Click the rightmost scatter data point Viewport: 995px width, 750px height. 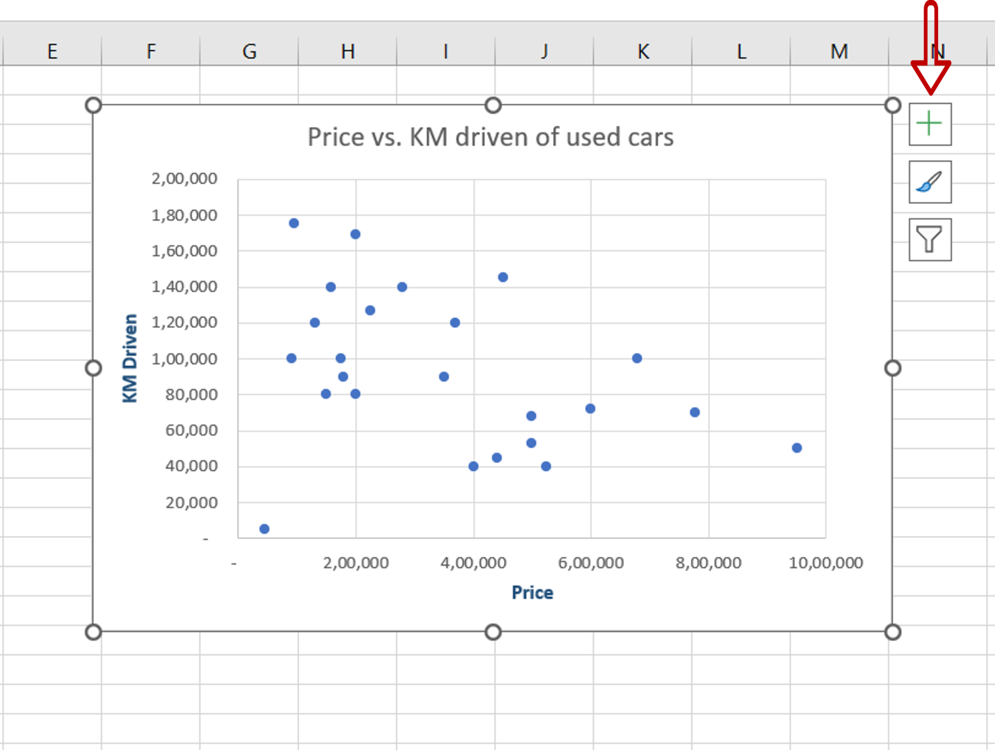pyautogui.click(x=797, y=448)
